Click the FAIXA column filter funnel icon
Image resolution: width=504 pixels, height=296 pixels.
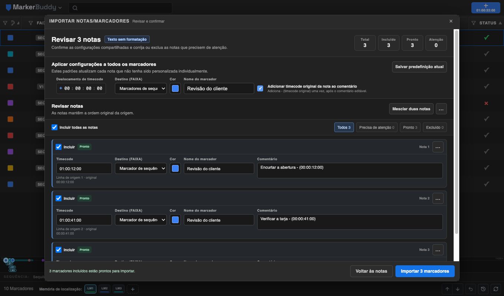[31, 23]
